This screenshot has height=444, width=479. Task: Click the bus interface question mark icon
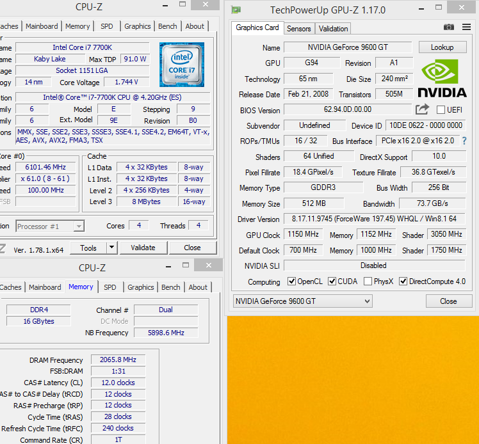tap(464, 141)
